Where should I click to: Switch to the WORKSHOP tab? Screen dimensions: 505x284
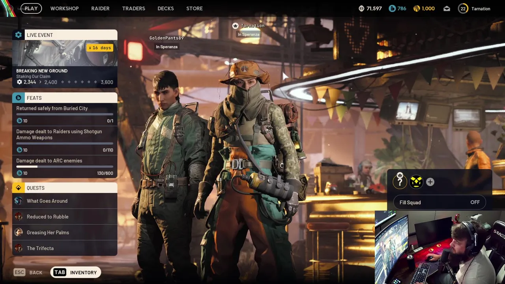[64, 8]
